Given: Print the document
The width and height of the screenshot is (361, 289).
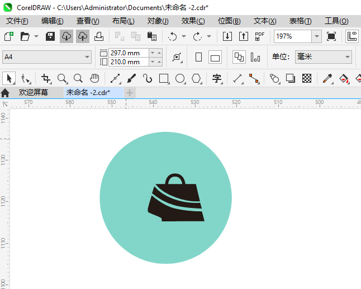Looking at the screenshot, I should click(x=99, y=36).
